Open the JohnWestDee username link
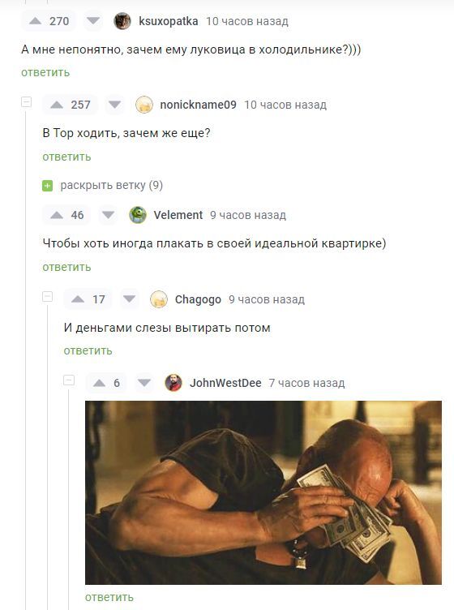The width and height of the screenshot is (454, 610). coord(225,383)
